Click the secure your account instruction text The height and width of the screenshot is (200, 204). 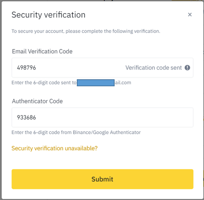click(86, 31)
